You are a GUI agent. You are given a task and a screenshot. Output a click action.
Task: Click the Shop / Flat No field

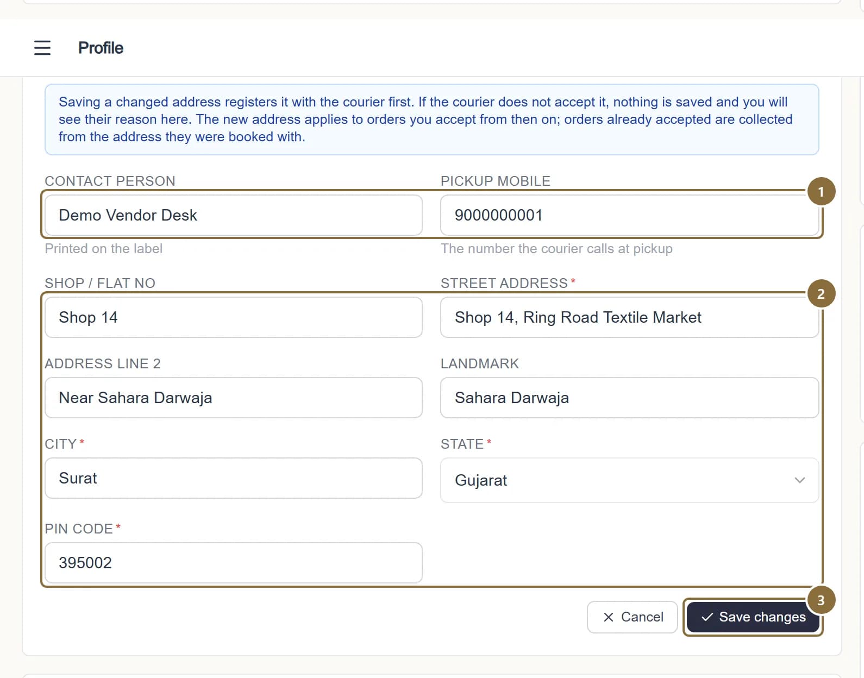(234, 317)
